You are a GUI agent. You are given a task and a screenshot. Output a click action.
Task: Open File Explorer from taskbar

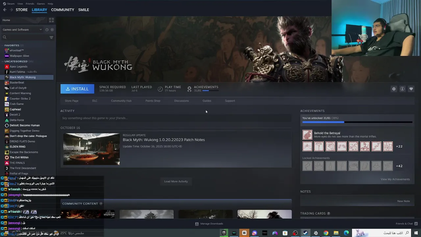click(336, 233)
